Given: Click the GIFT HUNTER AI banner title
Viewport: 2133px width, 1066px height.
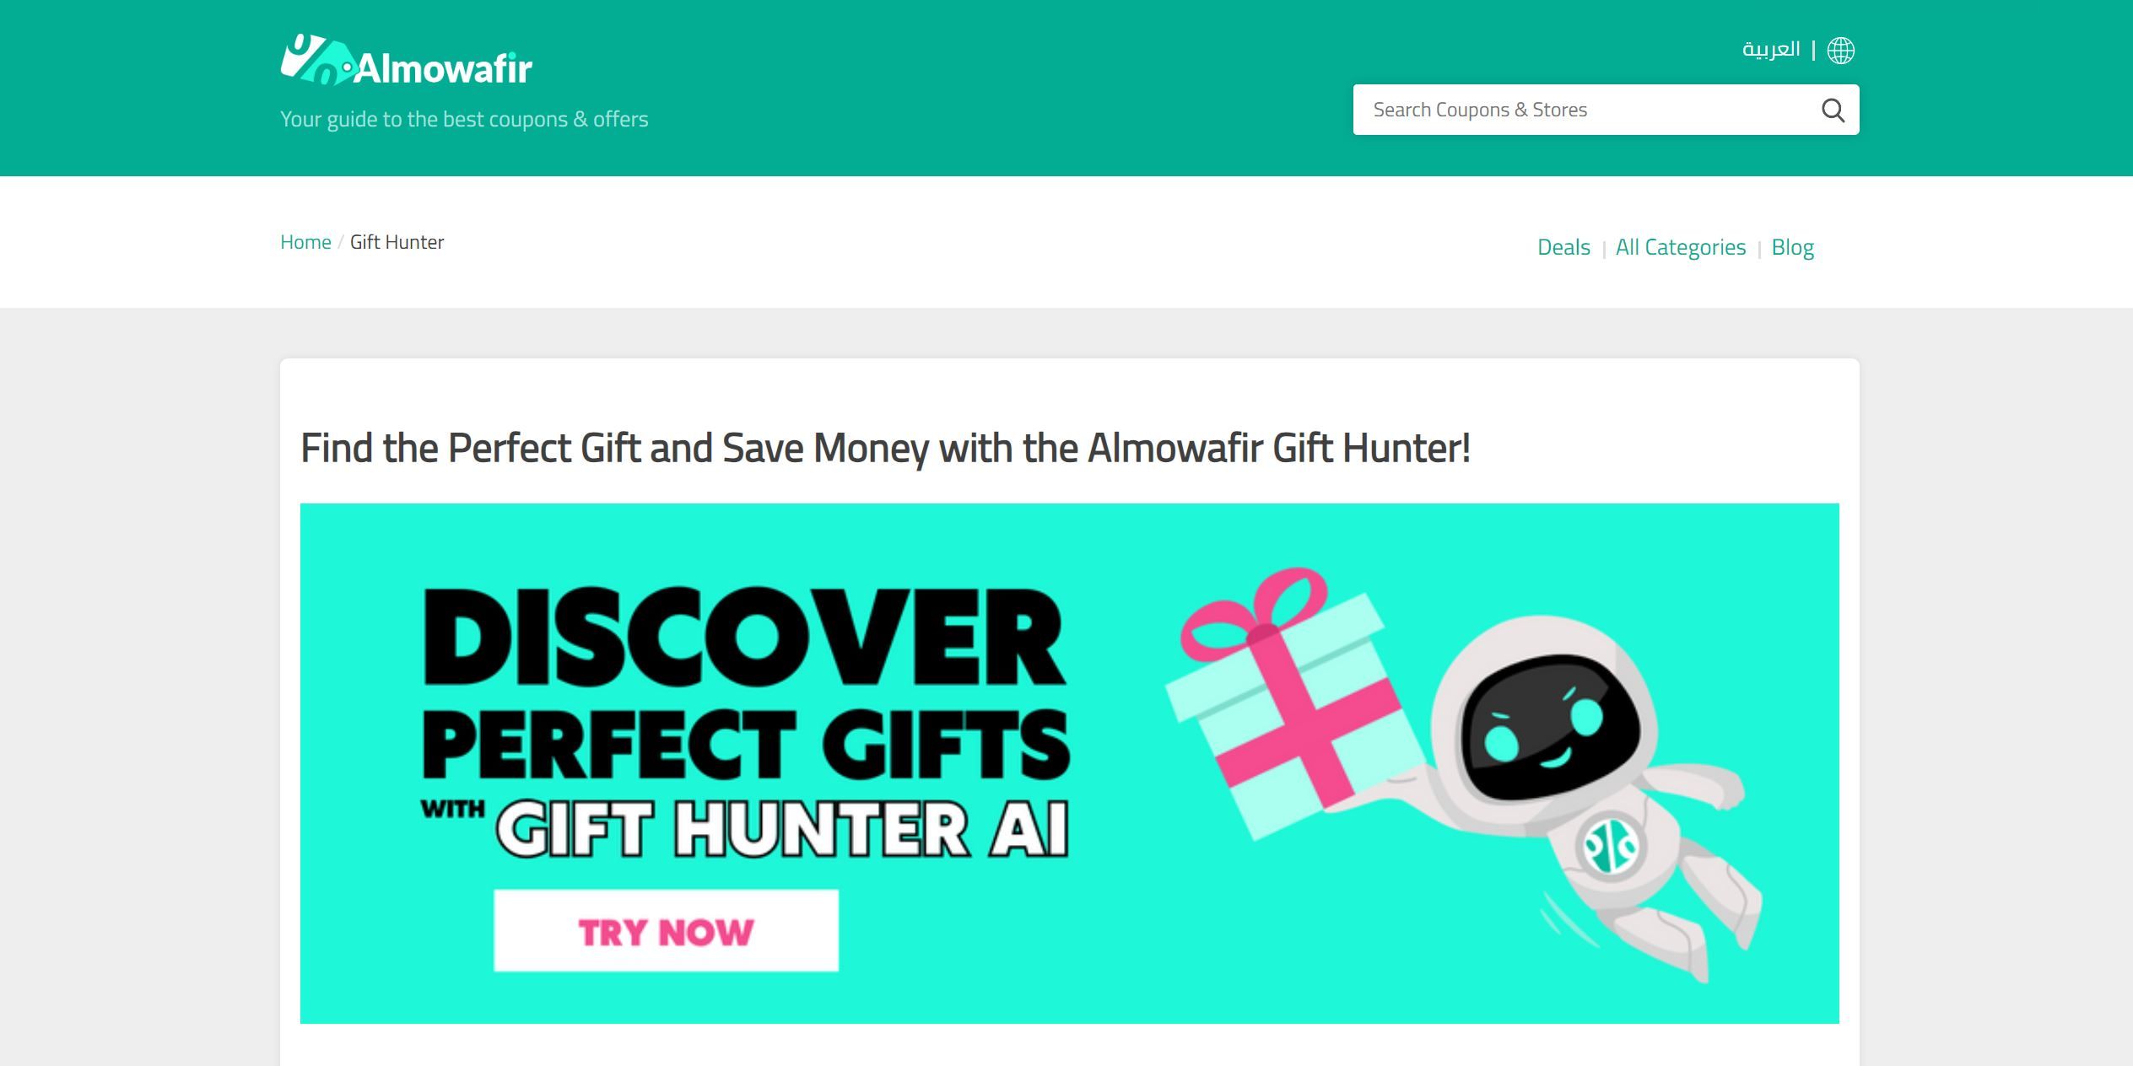Looking at the screenshot, I should point(782,829).
